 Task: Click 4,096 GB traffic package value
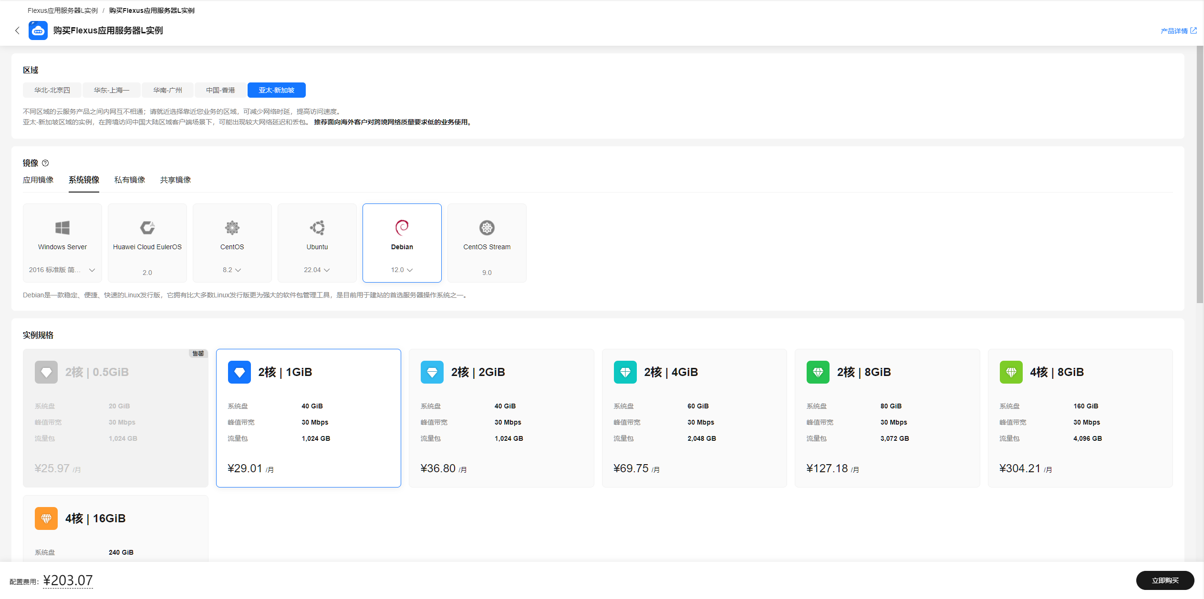(1088, 438)
